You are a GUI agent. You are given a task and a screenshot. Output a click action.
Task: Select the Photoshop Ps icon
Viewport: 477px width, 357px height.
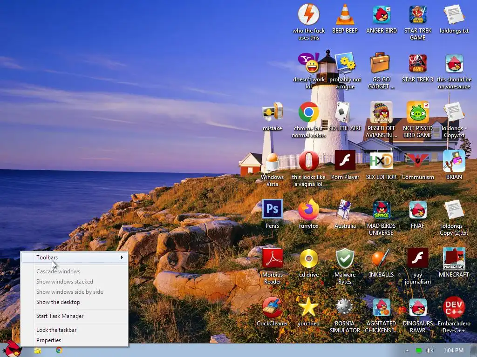[272, 209]
